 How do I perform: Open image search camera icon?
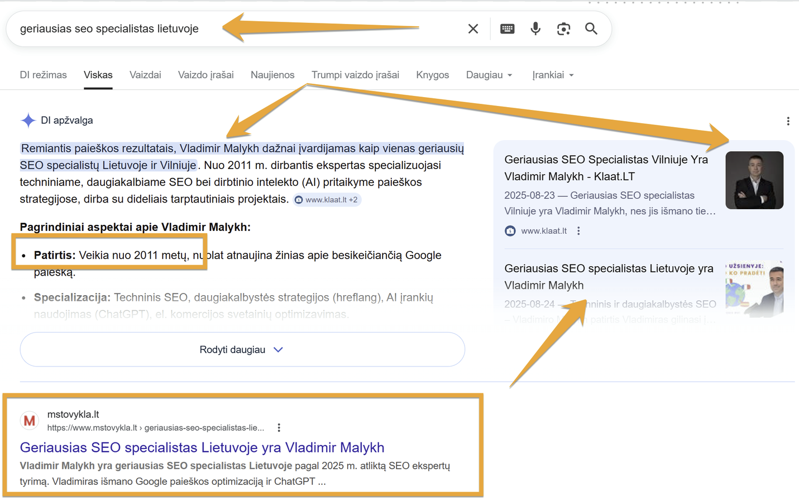tap(563, 29)
